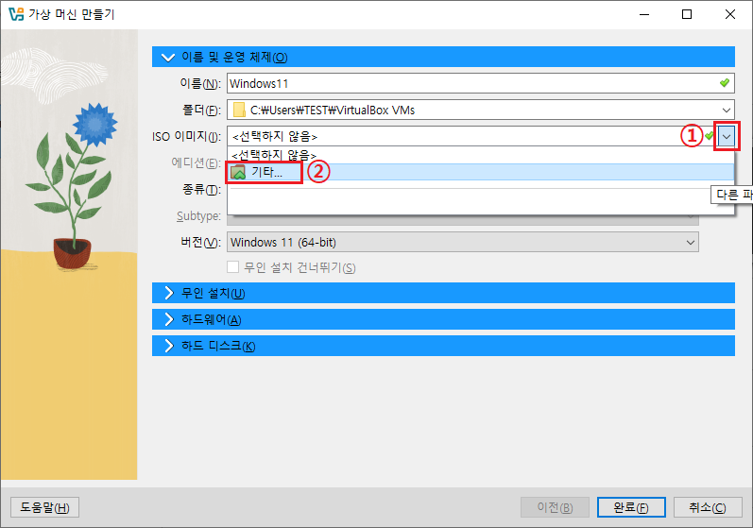Click the VirtualBox logo in title bar

tap(16, 14)
